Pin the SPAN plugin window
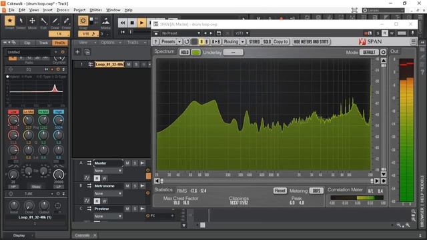This screenshot has height=240, width=427. (x=412, y=33)
